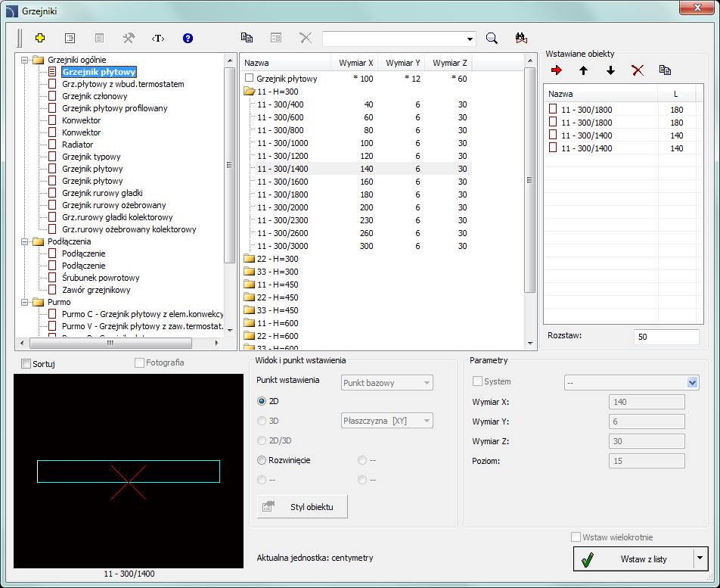Select the 2D/3D radio button
This screenshot has width=720, height=588.
(261, 440)
